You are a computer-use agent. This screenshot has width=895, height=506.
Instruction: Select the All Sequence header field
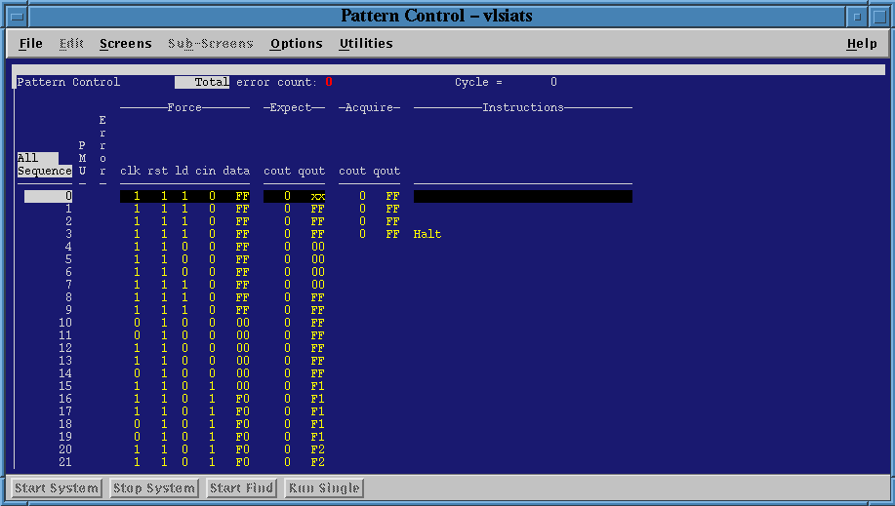click(x=45, y=165)
